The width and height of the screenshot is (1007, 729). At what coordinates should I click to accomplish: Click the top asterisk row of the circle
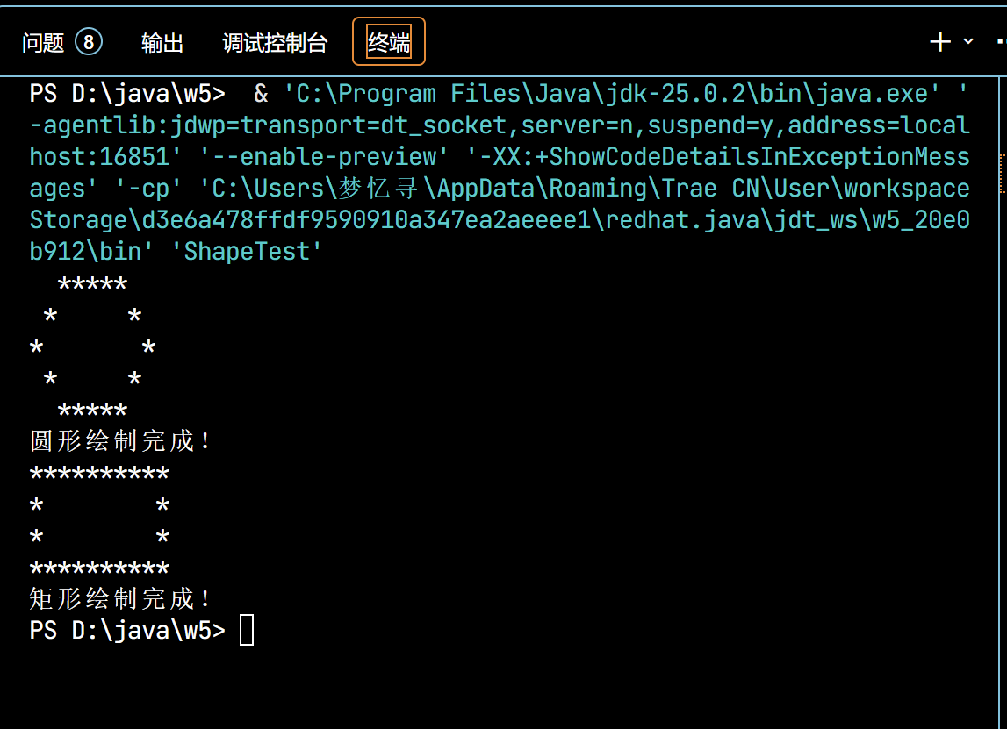(92, 285)
